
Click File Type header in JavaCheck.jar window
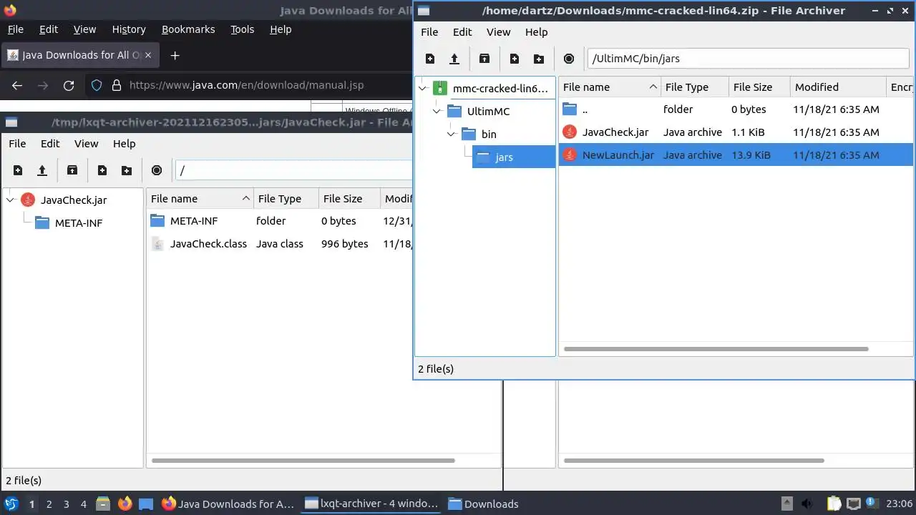(286, 199)
